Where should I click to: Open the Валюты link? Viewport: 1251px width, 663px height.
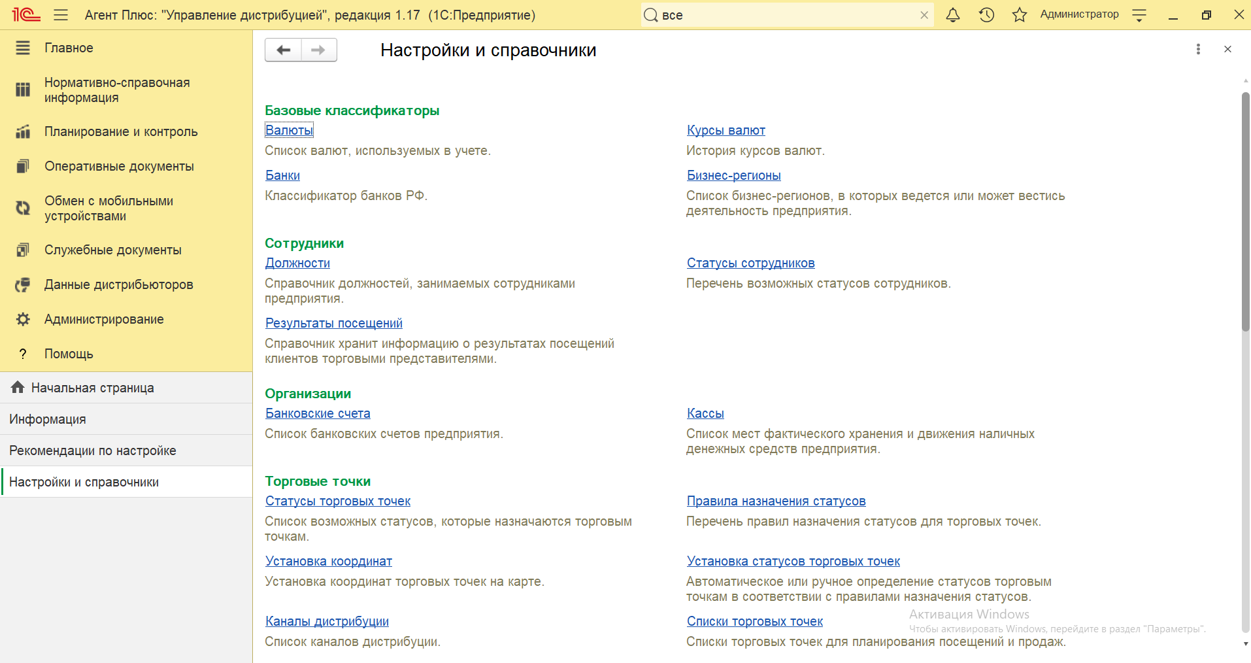[x=289, y=130]
